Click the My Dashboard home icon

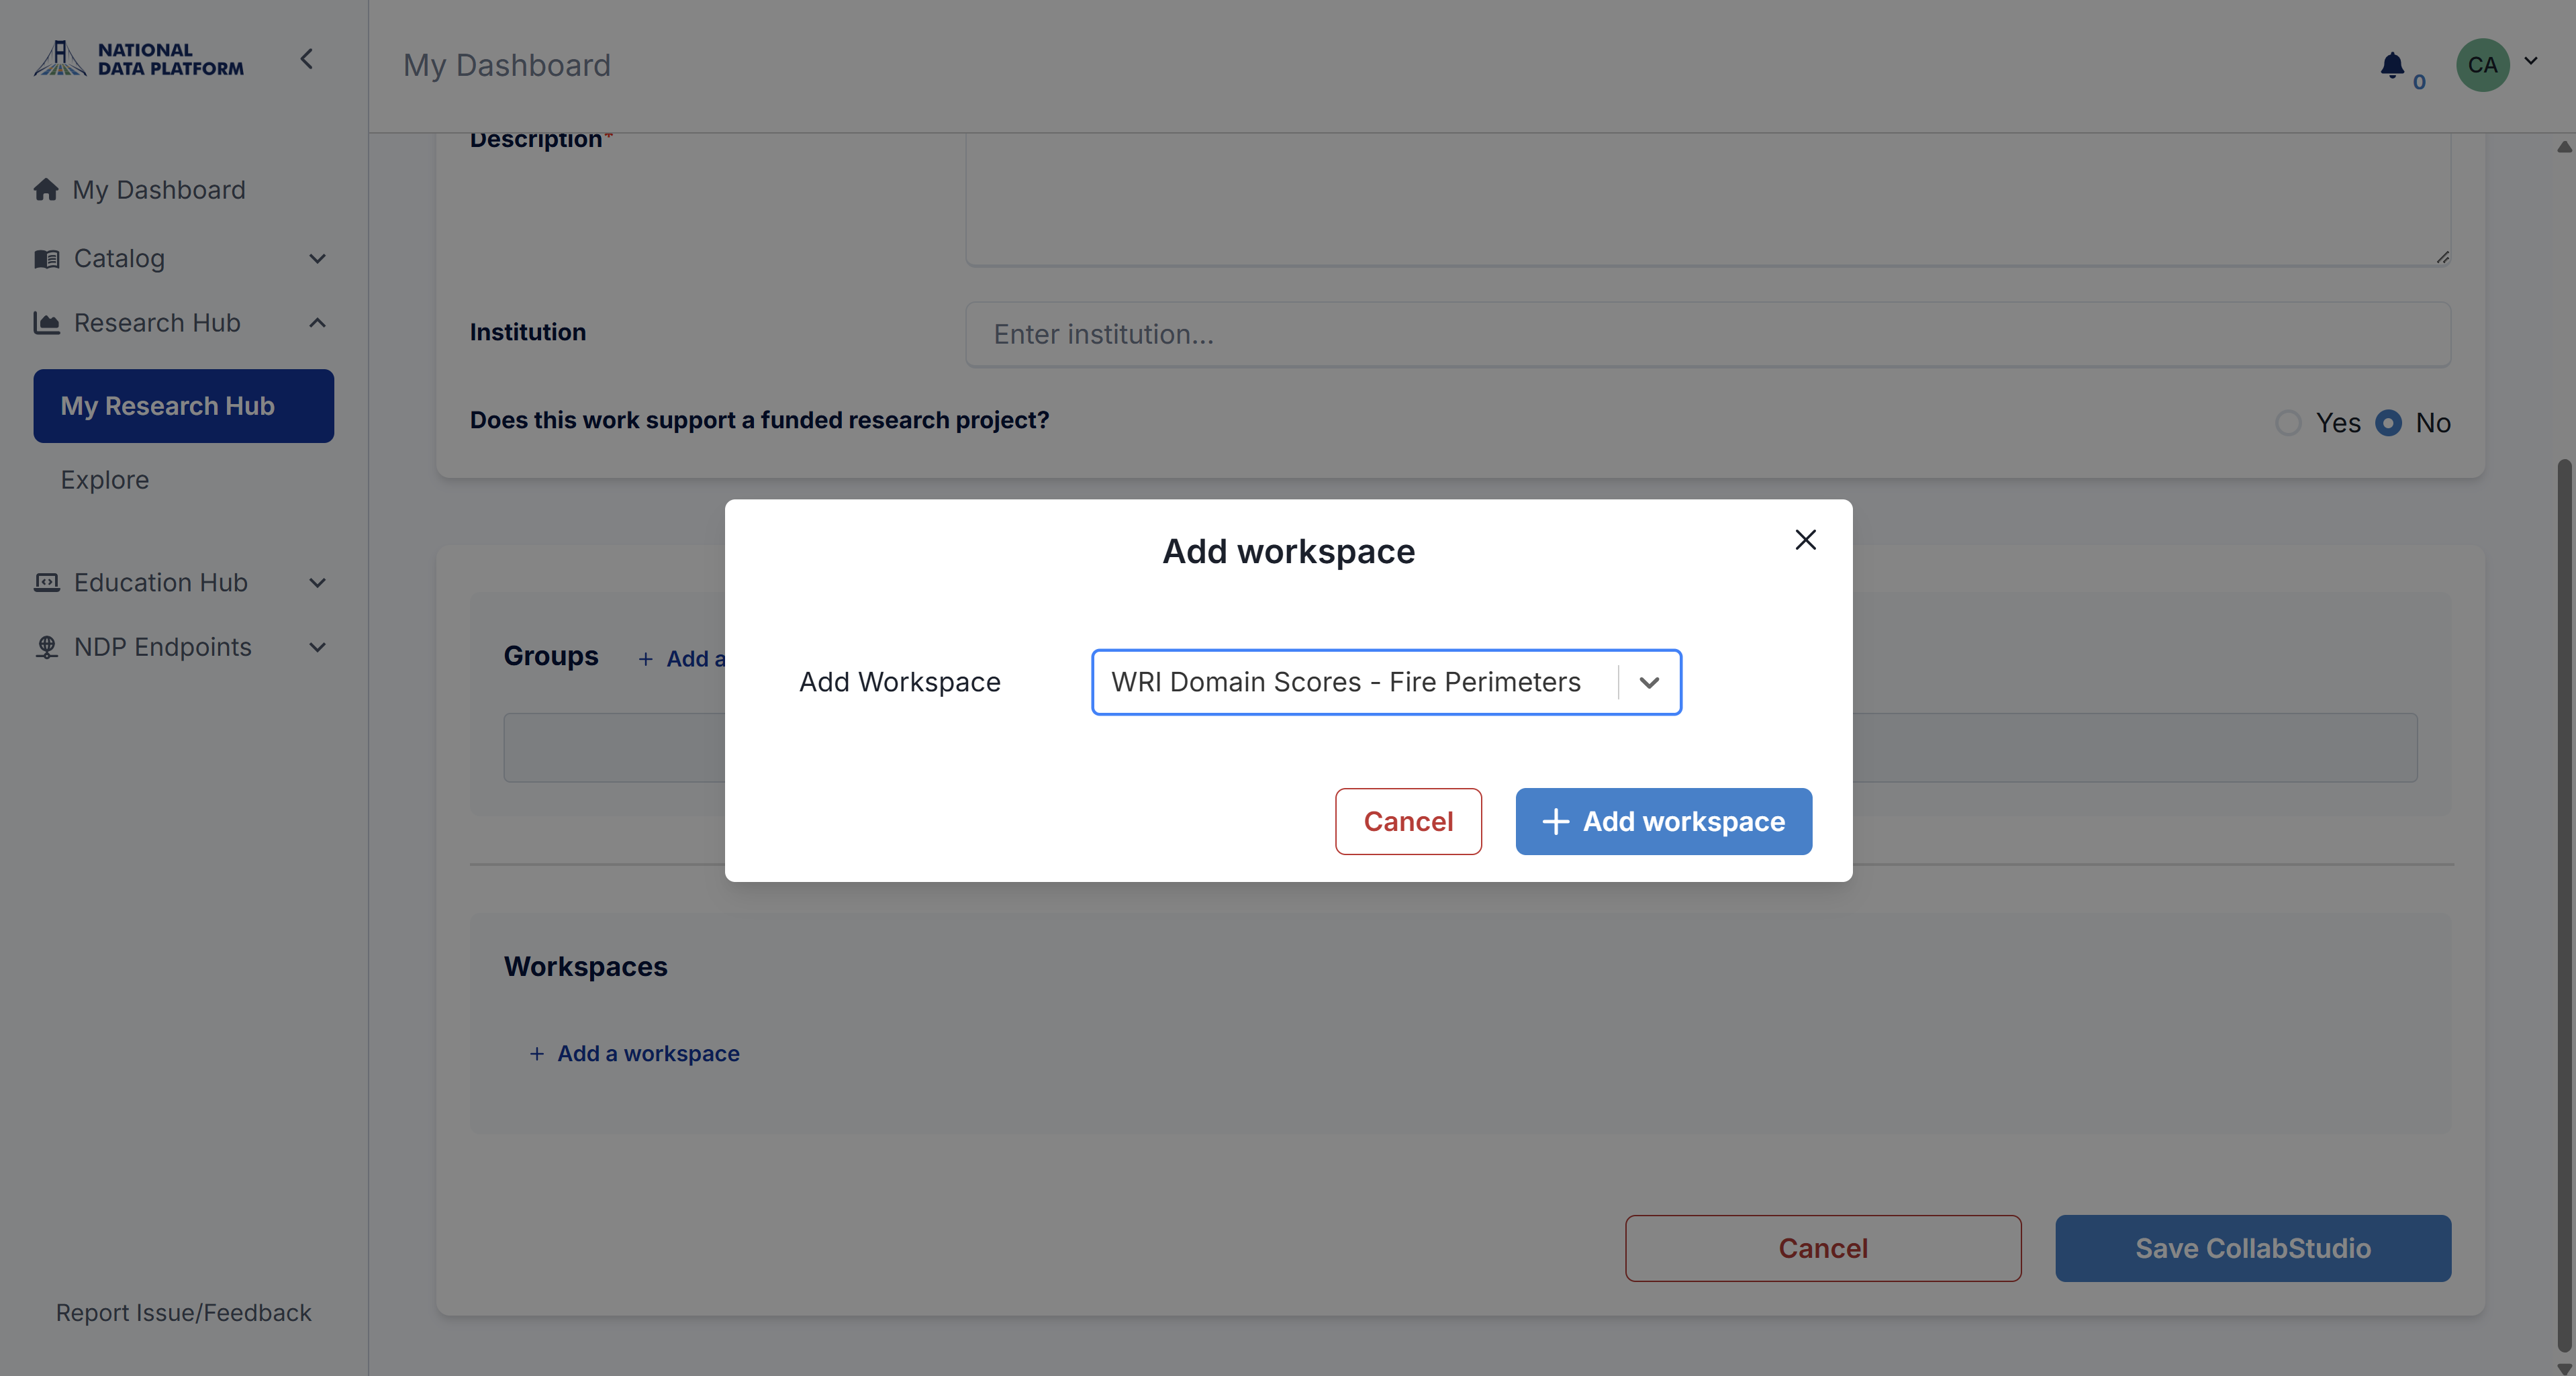point(46,189)
